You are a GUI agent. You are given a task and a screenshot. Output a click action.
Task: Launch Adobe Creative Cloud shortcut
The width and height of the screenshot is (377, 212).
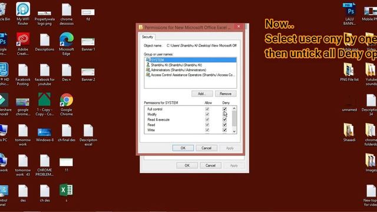[x=23, y=44]
